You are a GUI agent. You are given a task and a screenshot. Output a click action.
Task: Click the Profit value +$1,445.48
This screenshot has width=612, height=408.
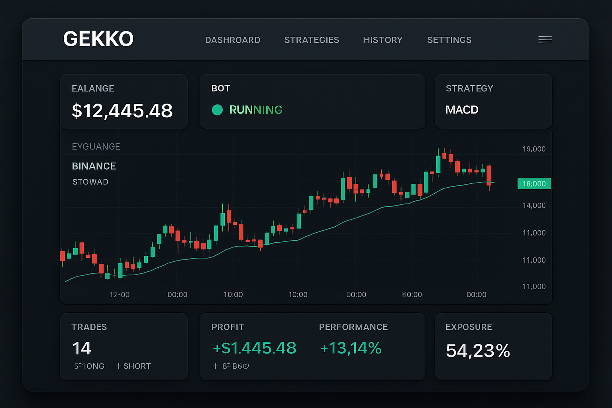(x=254, y=348)
